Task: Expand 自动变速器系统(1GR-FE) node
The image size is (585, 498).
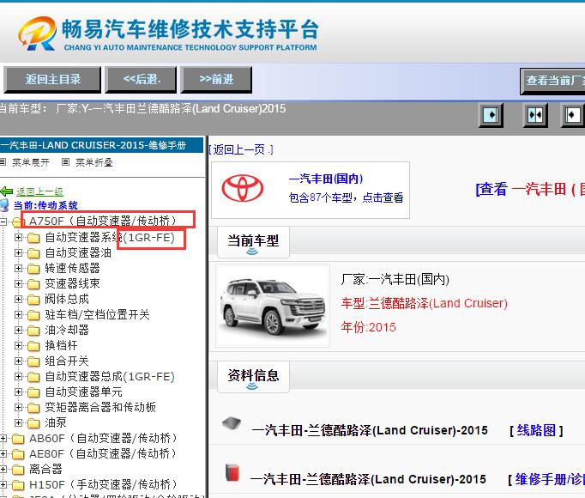Action: point(18,237)
